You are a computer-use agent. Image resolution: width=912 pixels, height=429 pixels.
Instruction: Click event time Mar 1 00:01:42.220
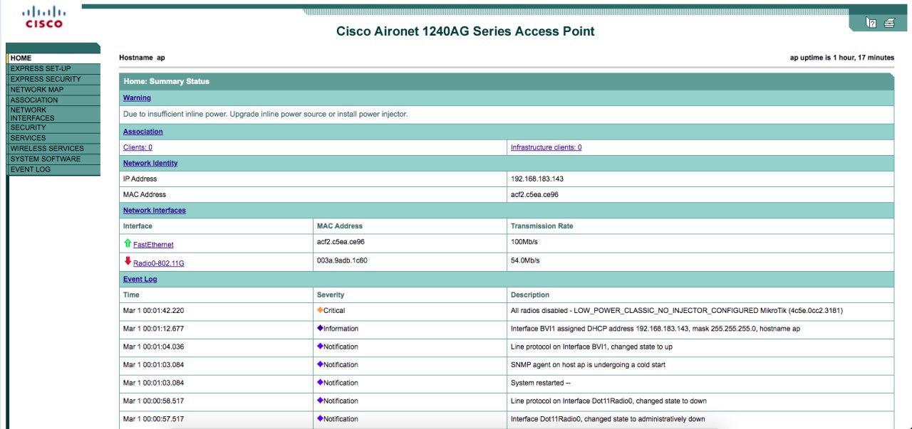point(153,310)
